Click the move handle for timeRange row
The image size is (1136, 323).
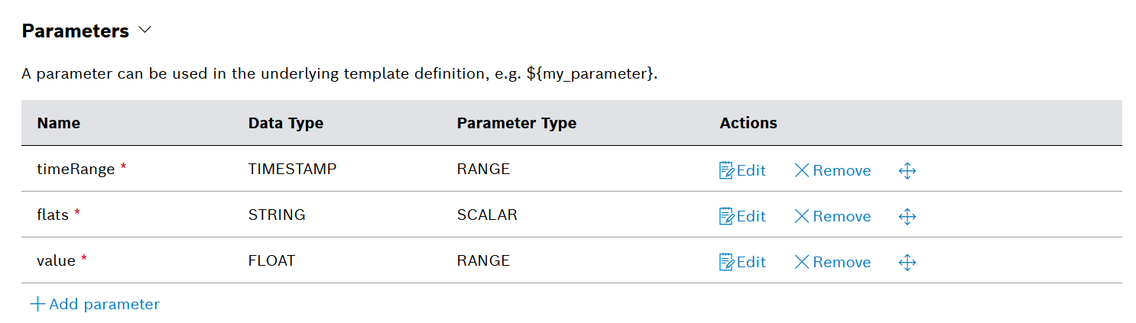907,170
